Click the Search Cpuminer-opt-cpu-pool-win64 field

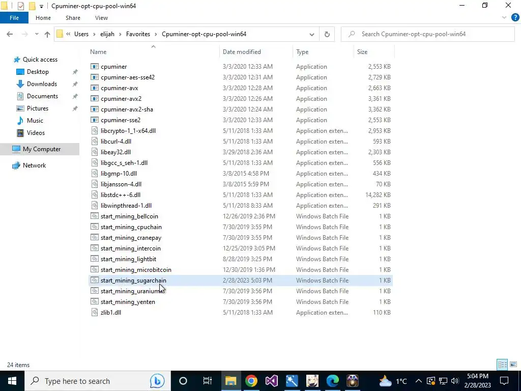coord(427,34)
